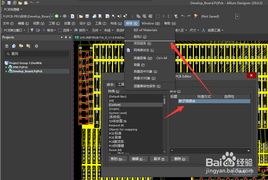
Task: Click the Undo arrow in the main toolbar
Action: (x=183, y=16)
